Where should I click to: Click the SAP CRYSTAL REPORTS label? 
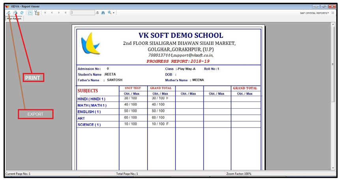coord(314,13)
